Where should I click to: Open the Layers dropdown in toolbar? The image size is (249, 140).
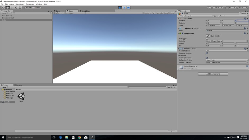click(x=230, y=8)
